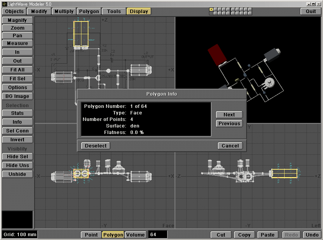Activate the Magnify view tool
The width and height of the screenshot is (323, 240).
click(x=17, y=20)
